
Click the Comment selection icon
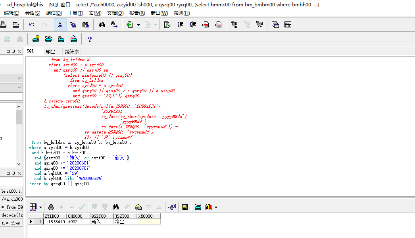coord(206,25)
